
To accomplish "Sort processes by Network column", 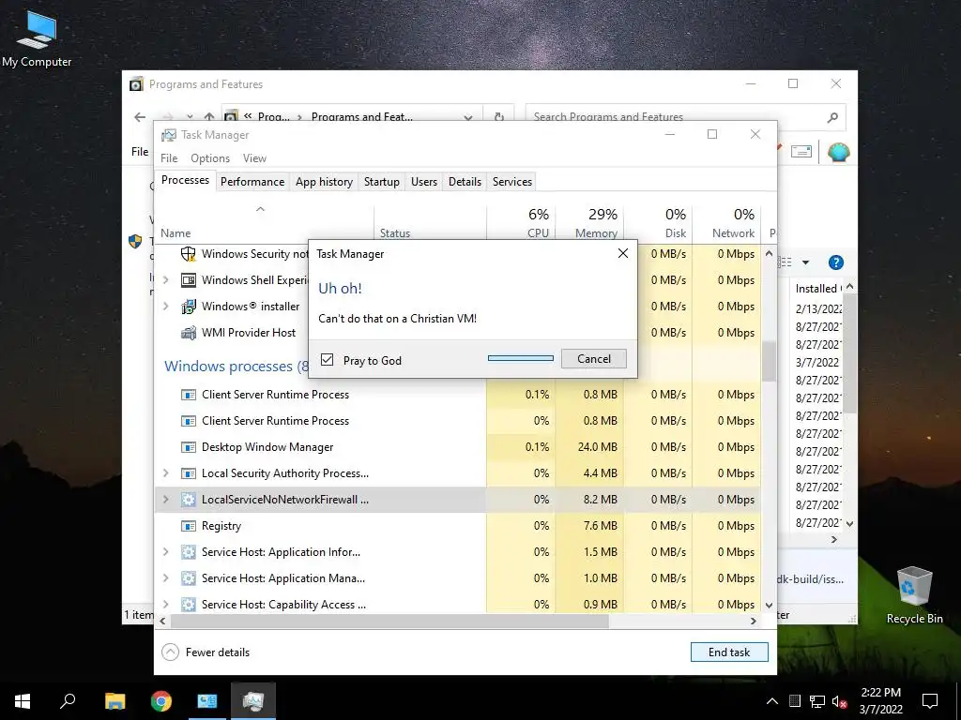I will coord(726,223).
